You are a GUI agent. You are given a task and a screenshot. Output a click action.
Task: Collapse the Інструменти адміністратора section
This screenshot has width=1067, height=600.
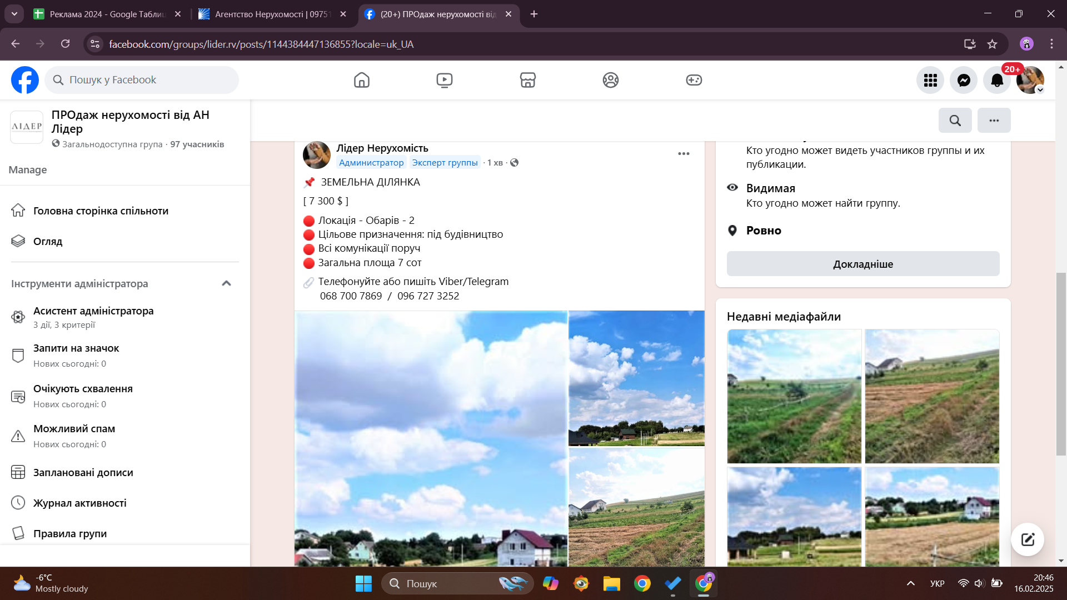point(226,283)
